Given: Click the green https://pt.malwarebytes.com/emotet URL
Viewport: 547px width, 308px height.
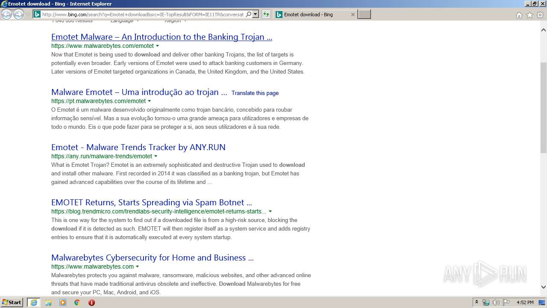Looking at the screenshot, I should (x=98, y=101).
